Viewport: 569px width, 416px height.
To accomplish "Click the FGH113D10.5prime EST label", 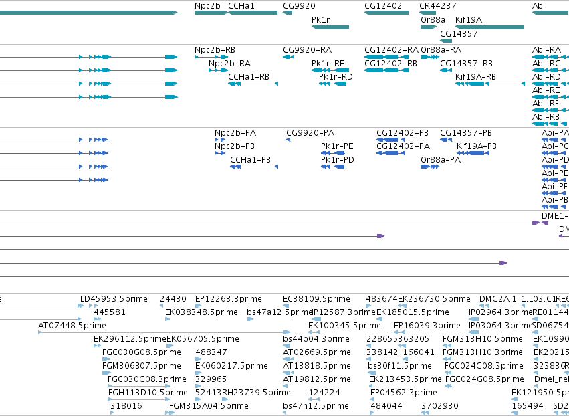I will pos(148,393).
